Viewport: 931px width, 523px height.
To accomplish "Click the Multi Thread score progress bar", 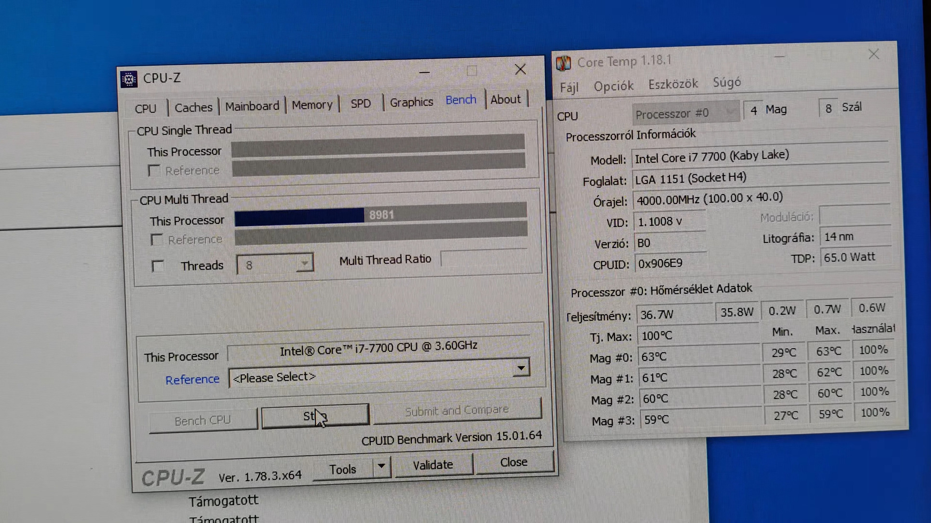I will pyautogui.click(x=380, y=214).
